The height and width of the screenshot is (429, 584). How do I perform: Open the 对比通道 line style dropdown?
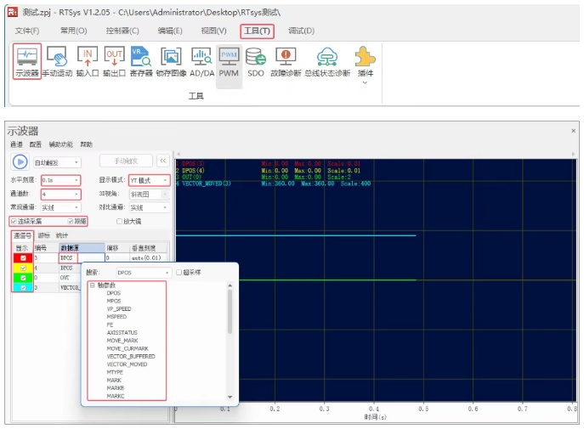point(149,207)
